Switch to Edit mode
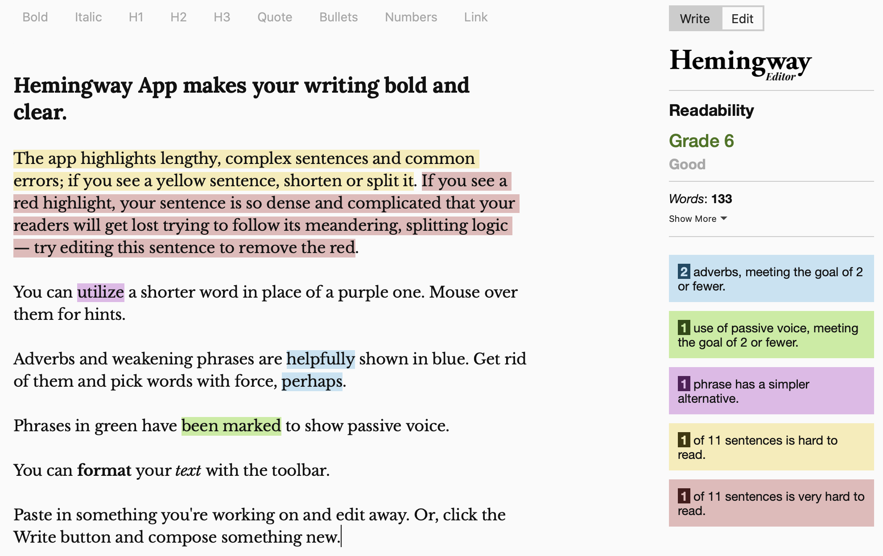Image resolution: width=883 pixels, height=556 pixels. (x=742, y=19)
